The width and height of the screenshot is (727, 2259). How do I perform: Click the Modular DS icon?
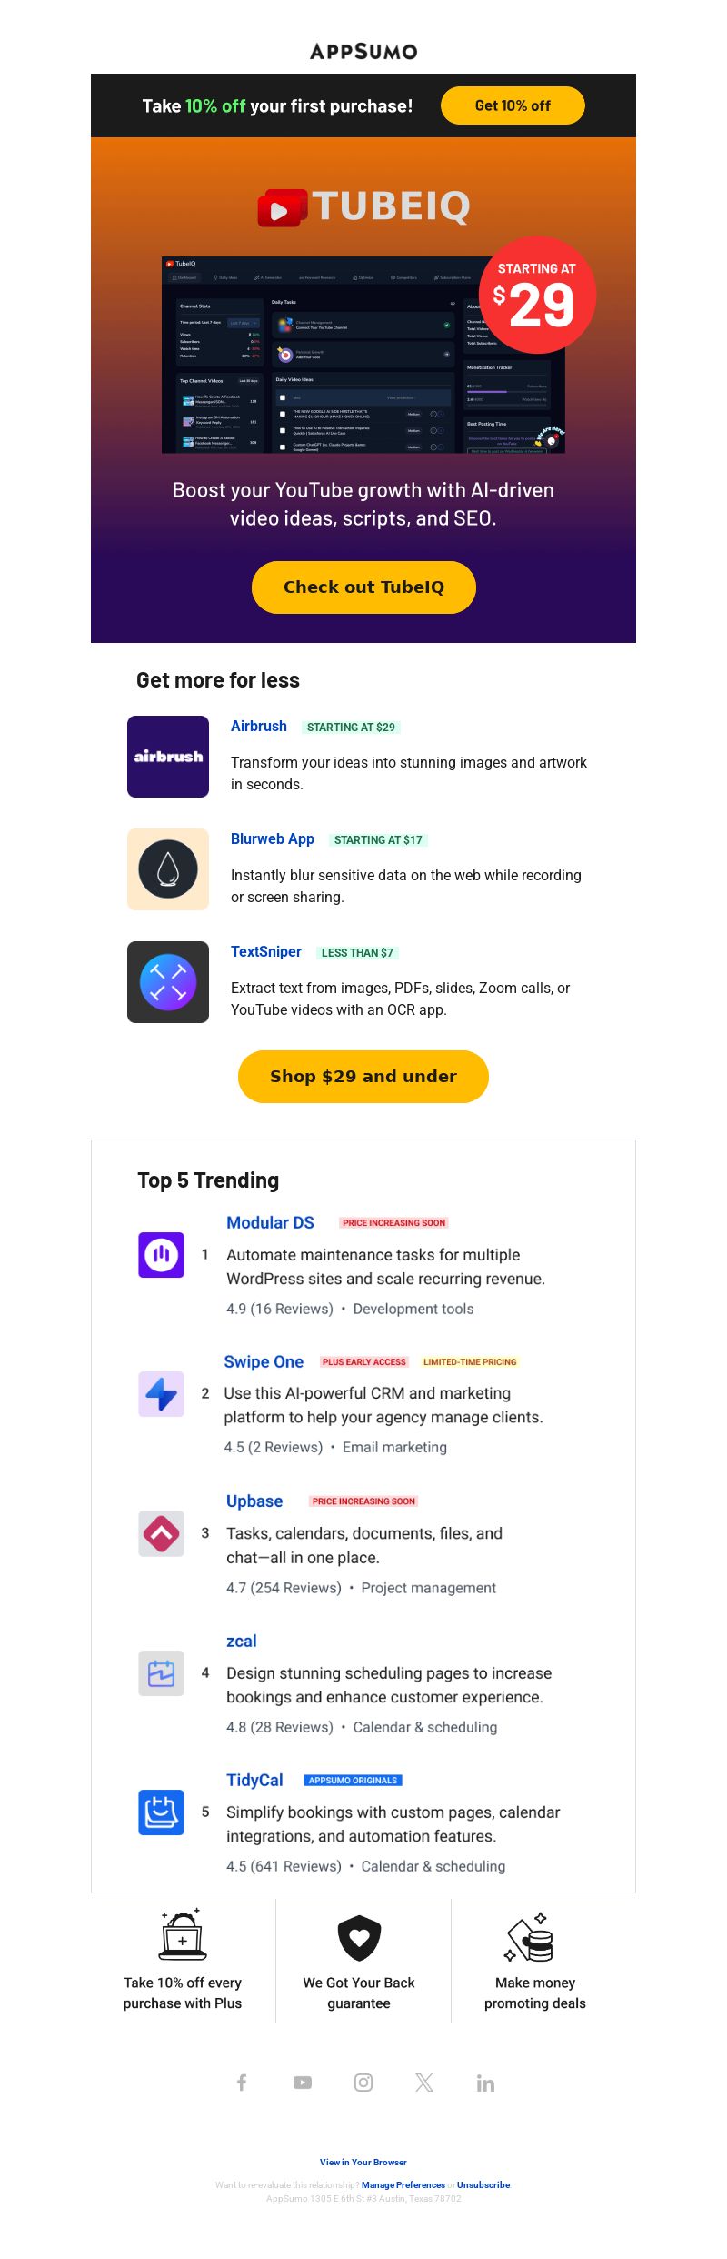point(161,1255)
